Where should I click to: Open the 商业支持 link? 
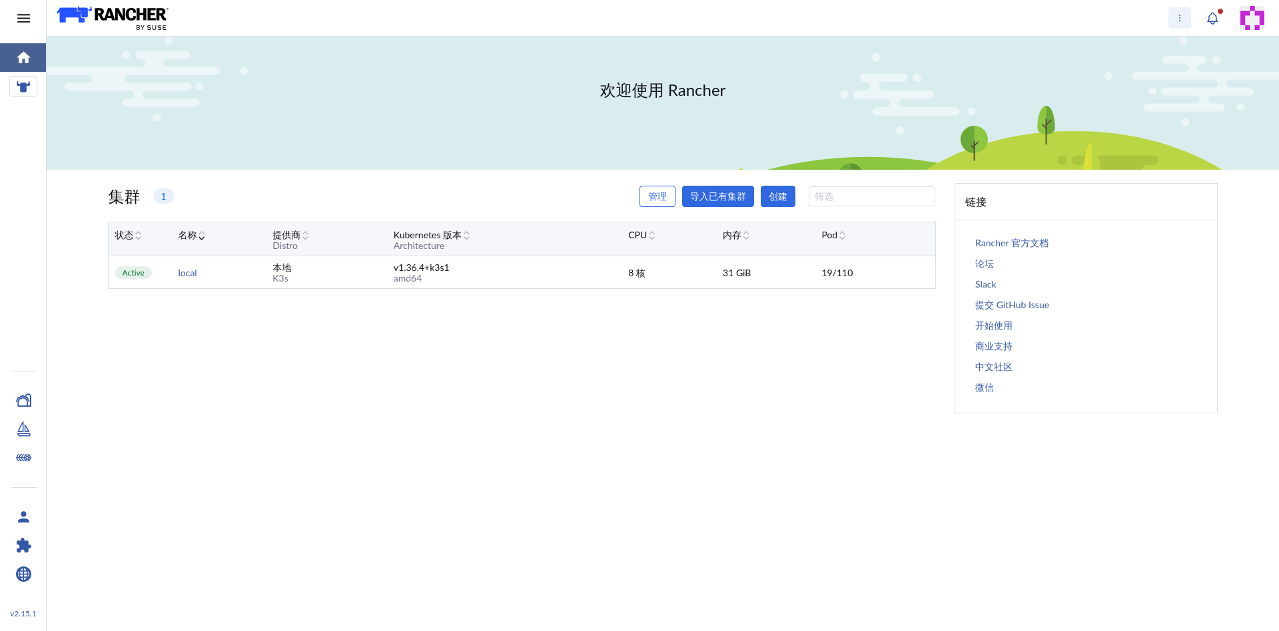click(994, 346)
